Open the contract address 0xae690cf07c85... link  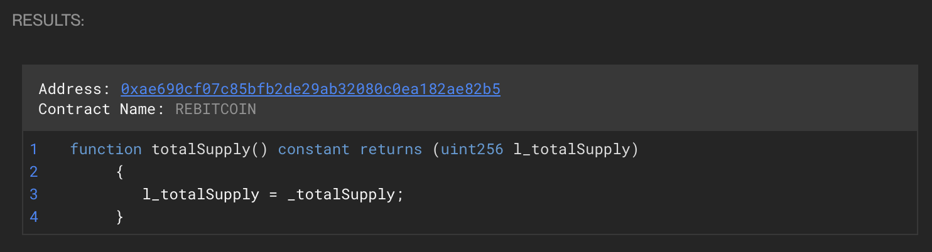[310, 89]
